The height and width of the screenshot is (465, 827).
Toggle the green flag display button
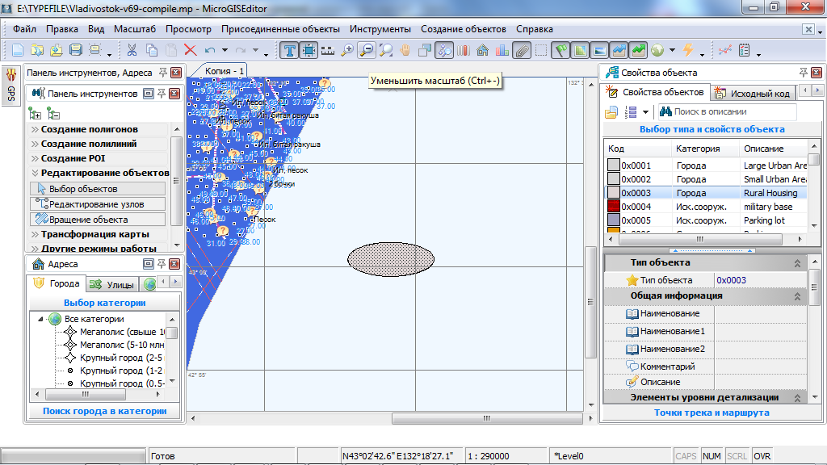560,50
